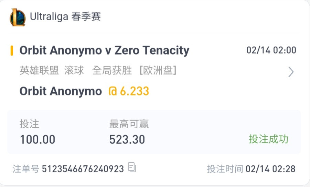Click the 注单号 label

tap(26, 169)
